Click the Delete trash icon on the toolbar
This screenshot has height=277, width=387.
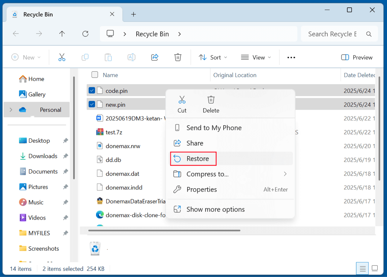178,57
